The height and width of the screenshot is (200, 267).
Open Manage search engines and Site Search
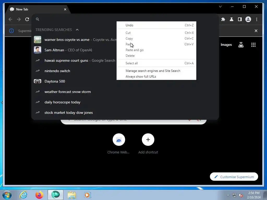pyautogui.click(x=156, y=71)
